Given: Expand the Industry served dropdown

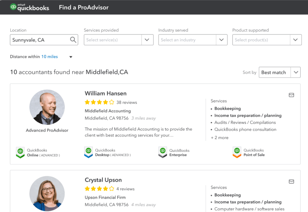Looking at the screenshot, I should 193,40.
